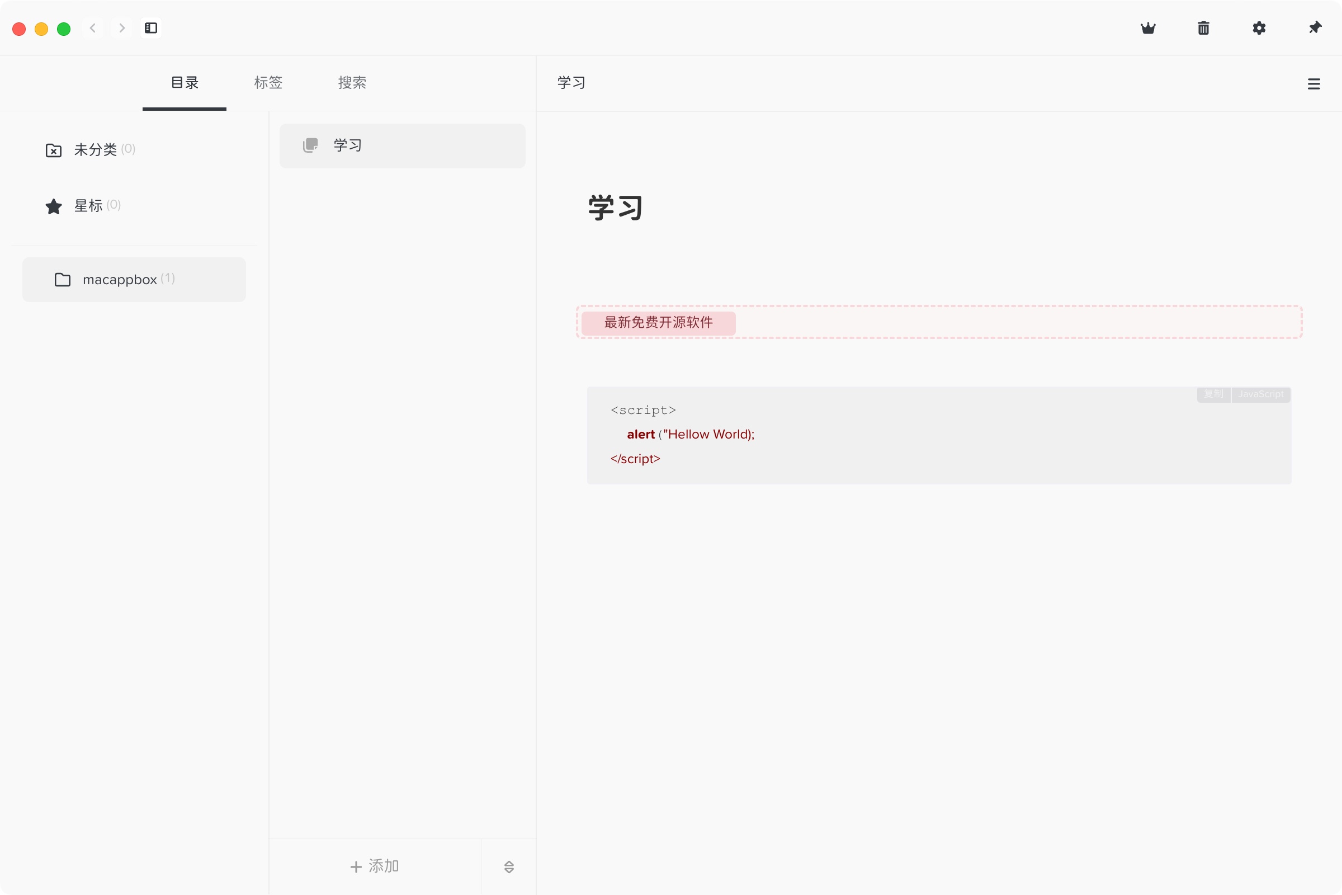1342x895 pixels.
Task: Click the alert ("Hellow World); code line
Action: (x=691, y=435)
